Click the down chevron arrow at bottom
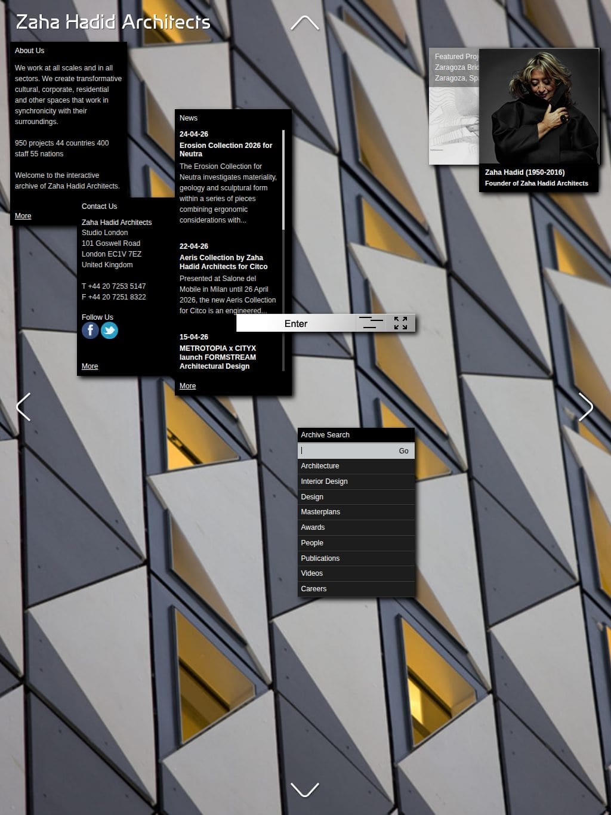The image size is (611, 815). [x=305, y=789]
